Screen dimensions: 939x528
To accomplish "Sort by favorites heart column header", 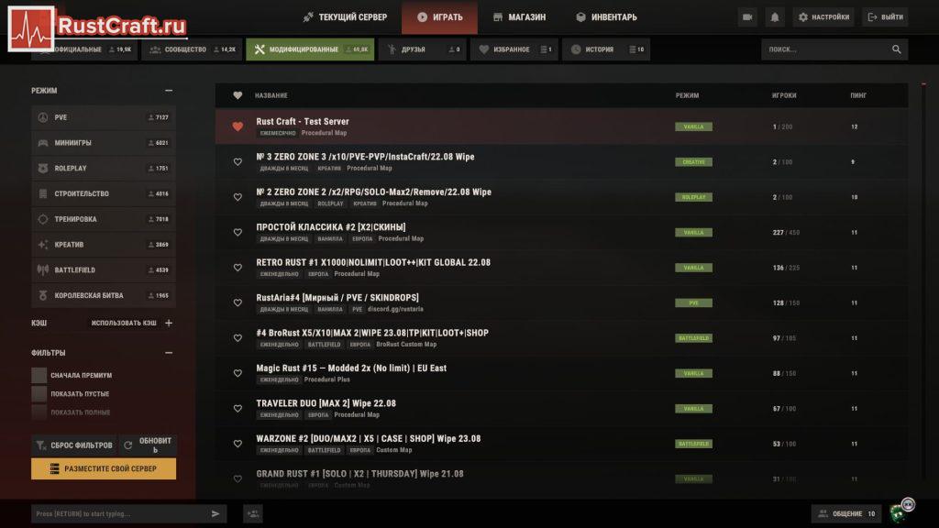I will (238, 95).
